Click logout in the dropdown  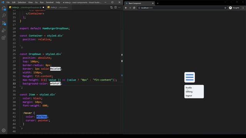[189, 96]
